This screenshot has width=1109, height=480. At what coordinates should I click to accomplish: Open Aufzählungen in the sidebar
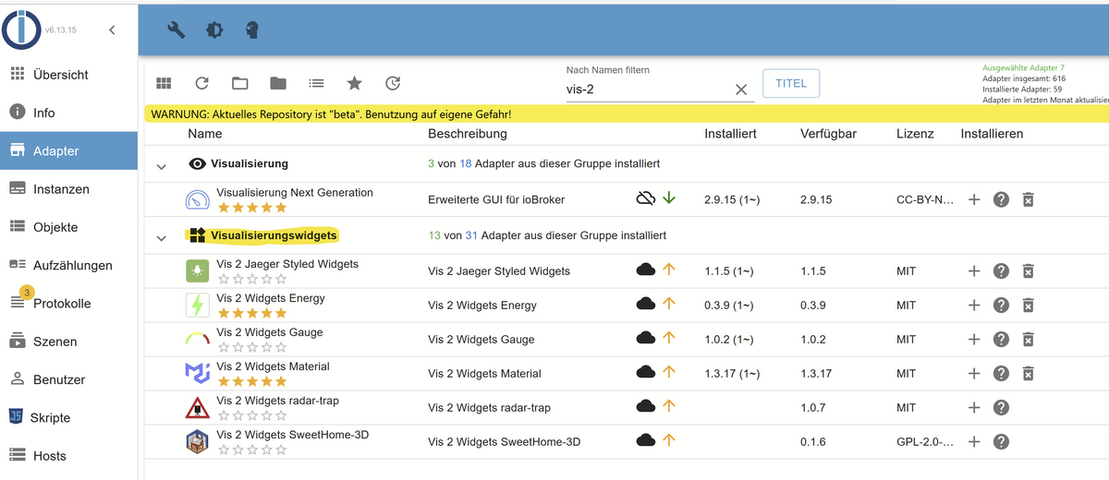click(68, 265)
